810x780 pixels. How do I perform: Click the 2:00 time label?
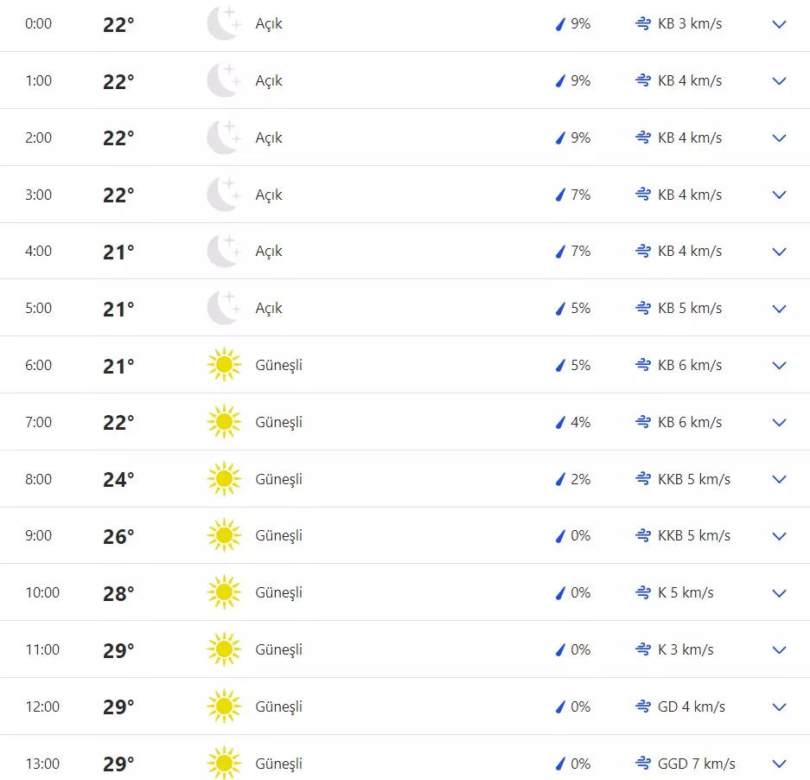click(x=38, y=137)
